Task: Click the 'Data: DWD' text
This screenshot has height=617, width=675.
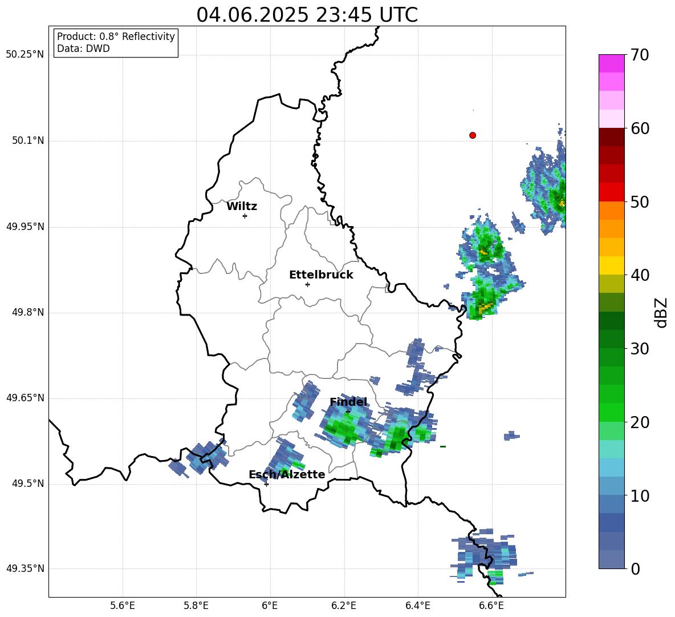Action: (x=83, y=49)
